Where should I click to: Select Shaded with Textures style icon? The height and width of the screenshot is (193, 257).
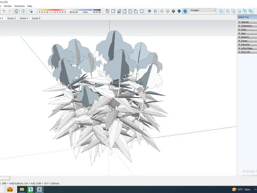tap(179, 11)
